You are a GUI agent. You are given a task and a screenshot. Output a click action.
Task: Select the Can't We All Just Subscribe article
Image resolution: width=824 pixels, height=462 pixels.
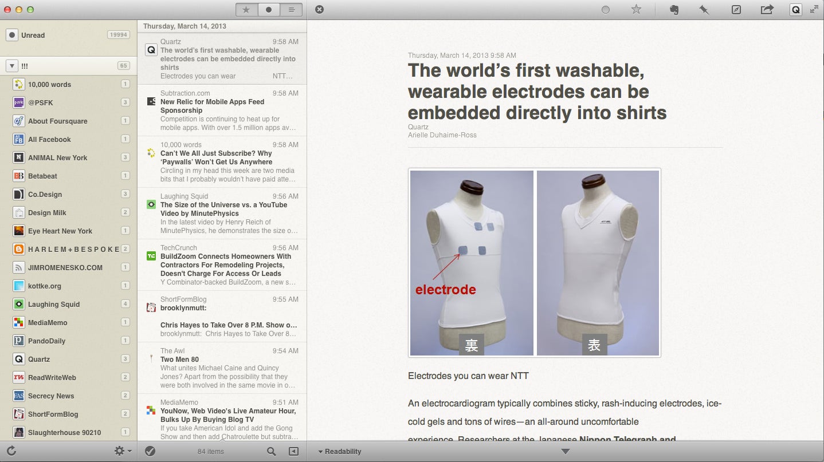(x=222, y=161)
